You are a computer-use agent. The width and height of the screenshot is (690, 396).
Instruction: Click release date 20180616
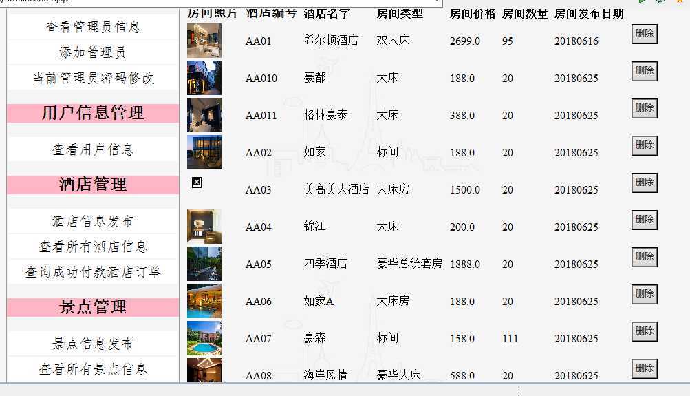point(576,41)
